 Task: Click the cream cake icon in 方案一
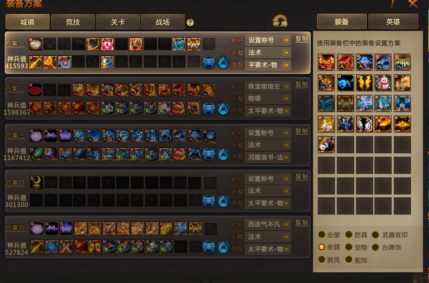[35, 44]
